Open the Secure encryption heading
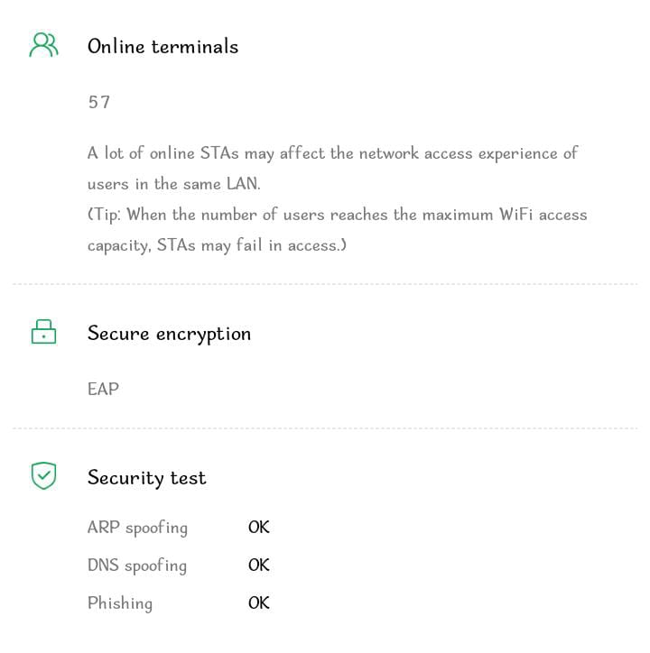Image resolution: width=650 pixels, height=653 pixels. coord(169,334)
